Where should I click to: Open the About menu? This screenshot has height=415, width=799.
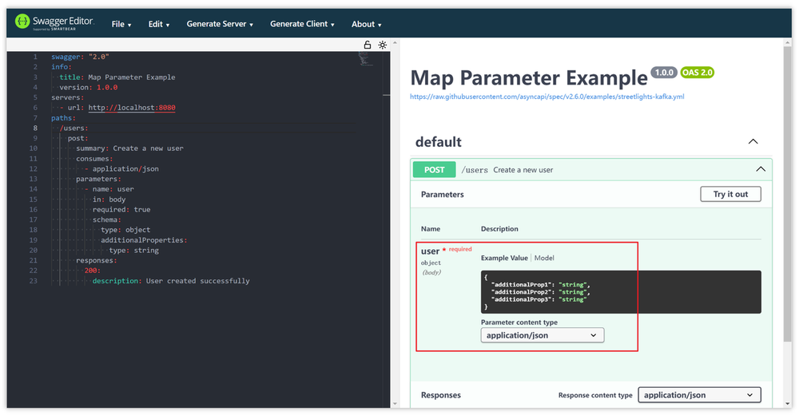point(367,24)
